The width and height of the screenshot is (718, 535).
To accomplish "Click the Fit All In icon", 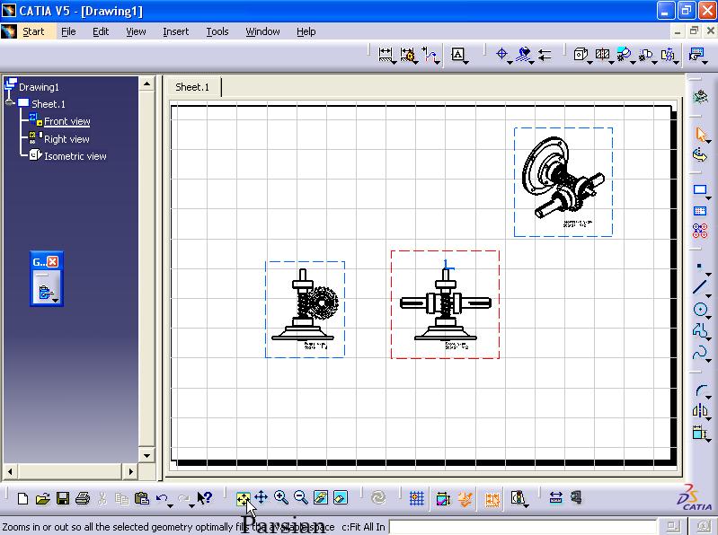I will (244, 498).
